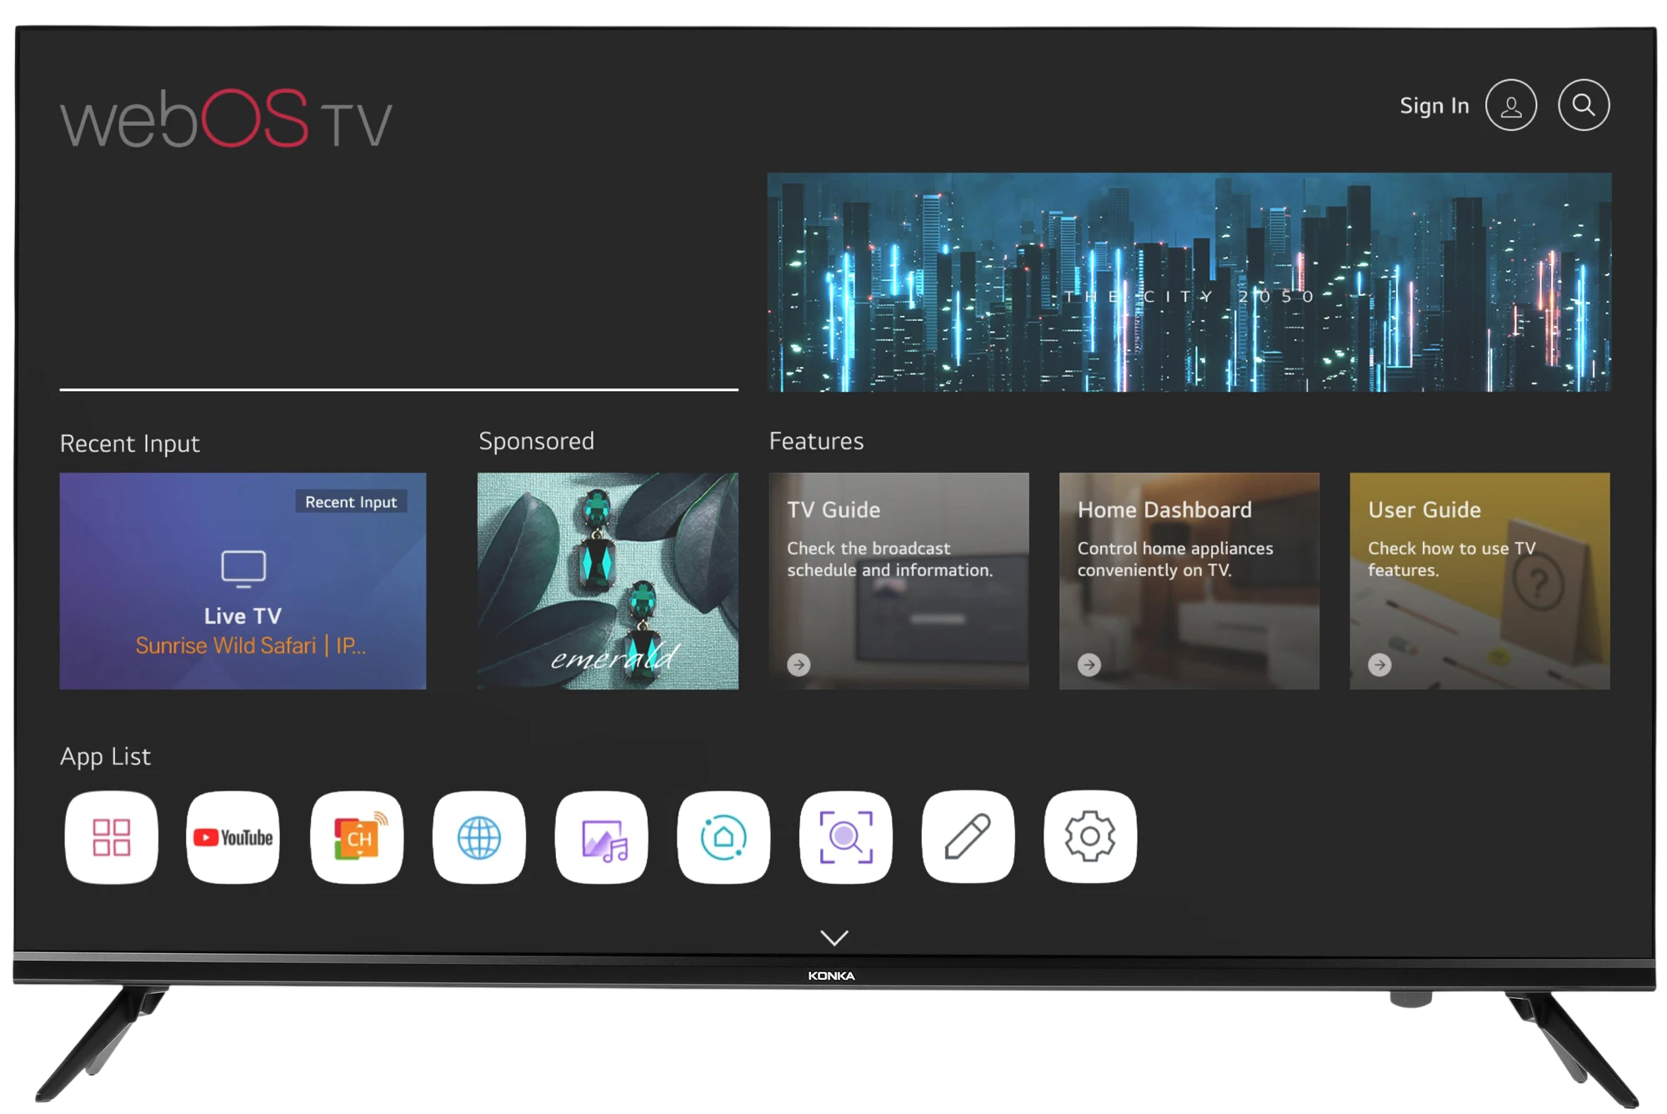The width and height of the screenshot is (1667, 1114).
Task: Expand more content with the down chevron
Action: [x=834, y=938]
